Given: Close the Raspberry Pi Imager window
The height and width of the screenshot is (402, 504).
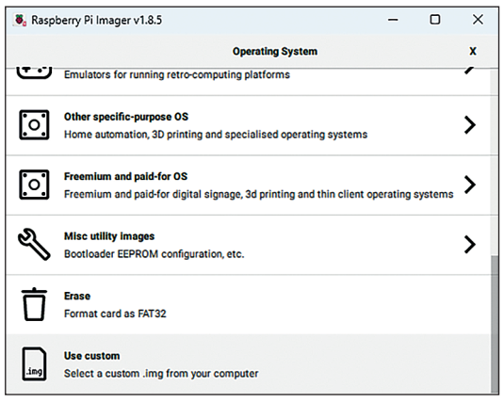Looking at the screenshot, I should coord(478,20).
